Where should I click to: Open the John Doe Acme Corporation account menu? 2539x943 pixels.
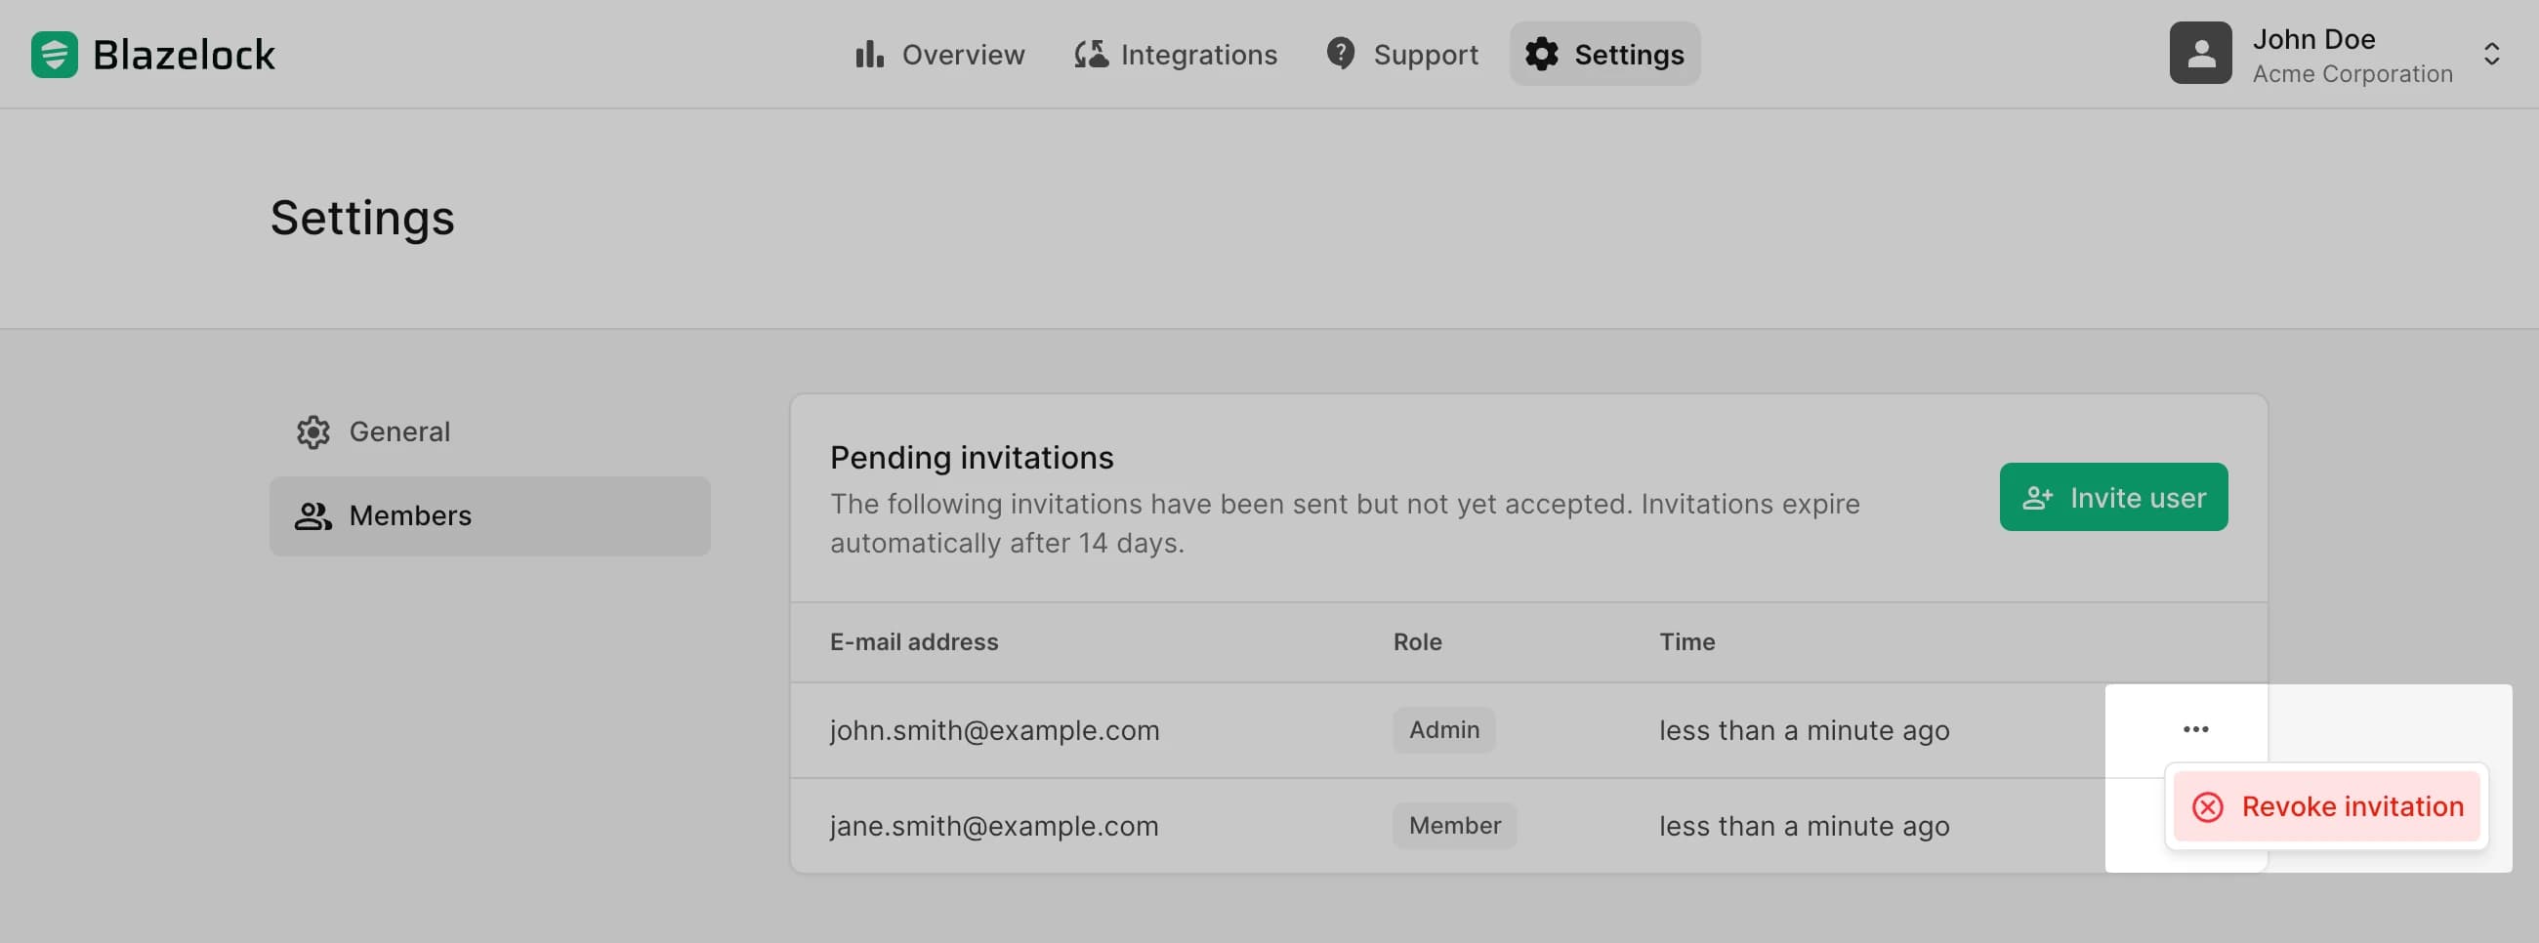click(x=2351, y=55)
